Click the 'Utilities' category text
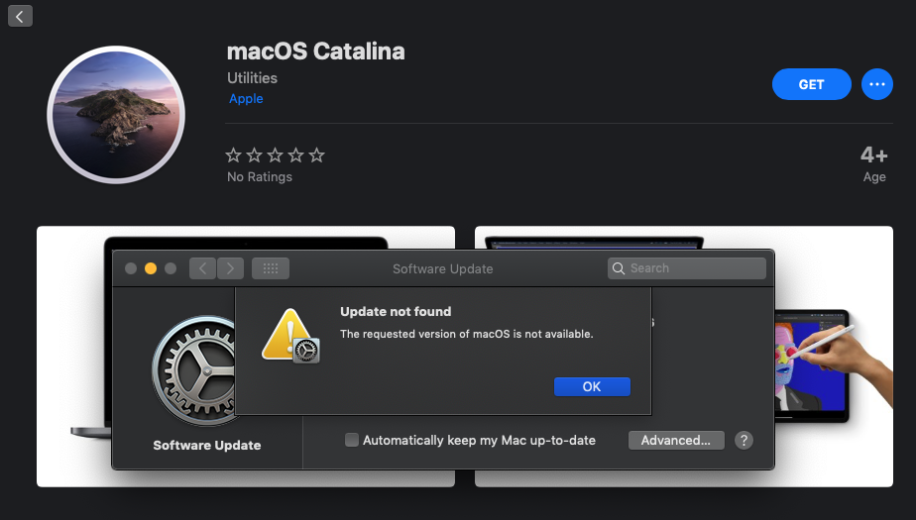916x520 pixels. click(253, 77)
